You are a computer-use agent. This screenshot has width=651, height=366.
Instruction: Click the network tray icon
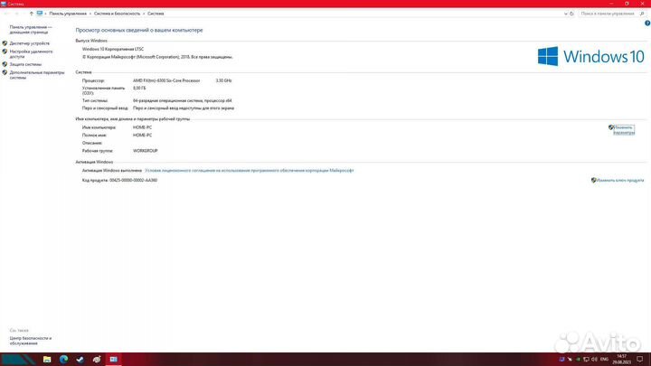point(586,360)
